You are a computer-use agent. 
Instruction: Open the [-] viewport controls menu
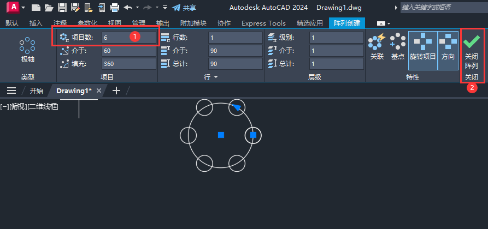[4, 107]
